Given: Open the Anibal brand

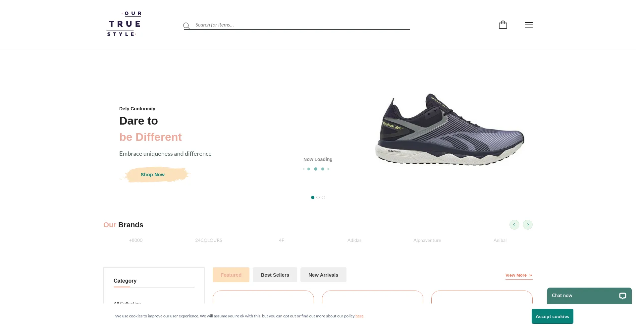Looking at the screenshot, I should click(x=500, y=240).
